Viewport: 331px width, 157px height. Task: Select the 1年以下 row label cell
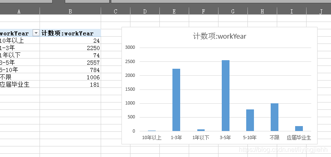20,55
